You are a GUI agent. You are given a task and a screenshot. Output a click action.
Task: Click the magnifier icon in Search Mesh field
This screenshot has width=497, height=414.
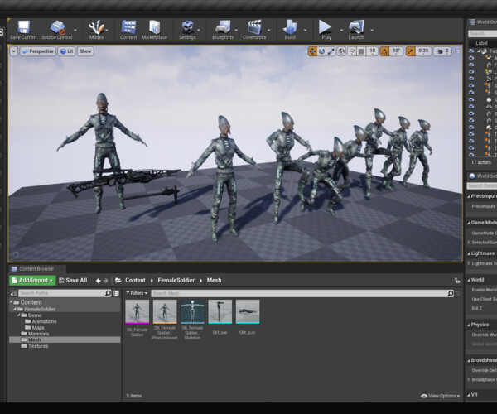pos(450,293)
